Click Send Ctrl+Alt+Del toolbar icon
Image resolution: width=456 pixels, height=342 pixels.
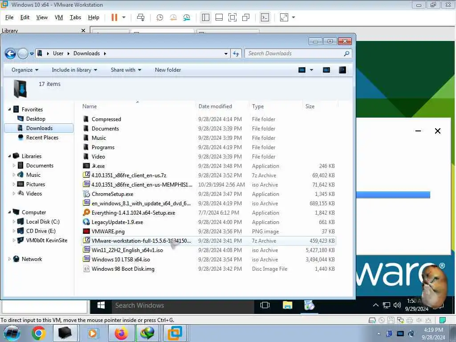[x=141, y=17]
